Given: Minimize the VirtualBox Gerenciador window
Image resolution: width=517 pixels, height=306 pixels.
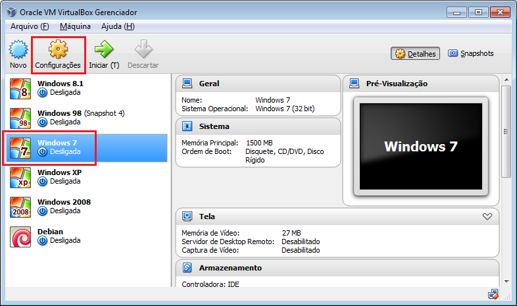Looking at the screenshot, I should pyautogui.click(x=456, y=13).
